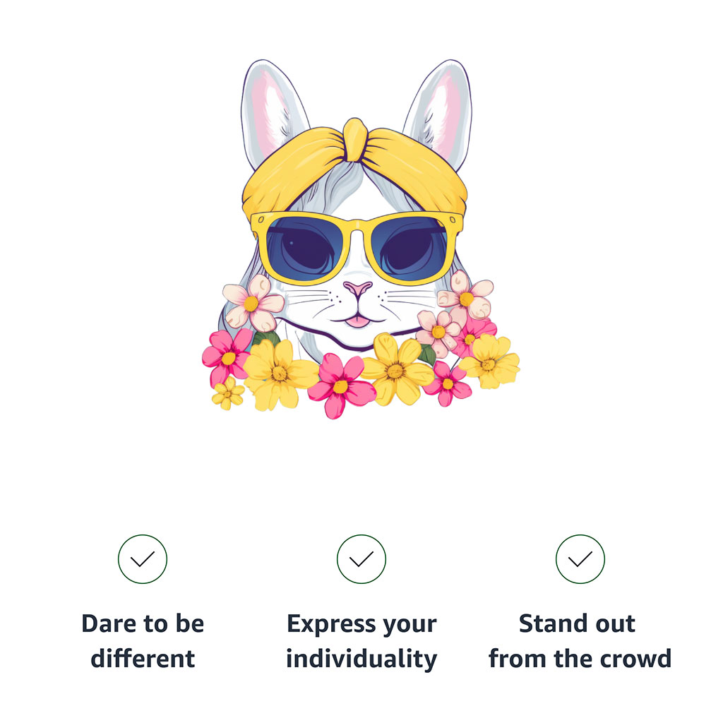Click the bunny's pink tongue

tap(358, 321)
